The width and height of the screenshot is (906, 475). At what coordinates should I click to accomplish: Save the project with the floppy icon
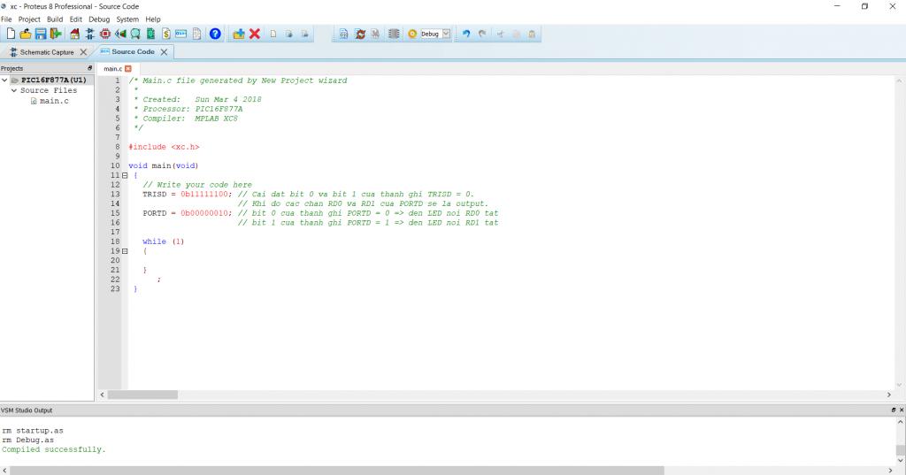(x=41, y=34)
